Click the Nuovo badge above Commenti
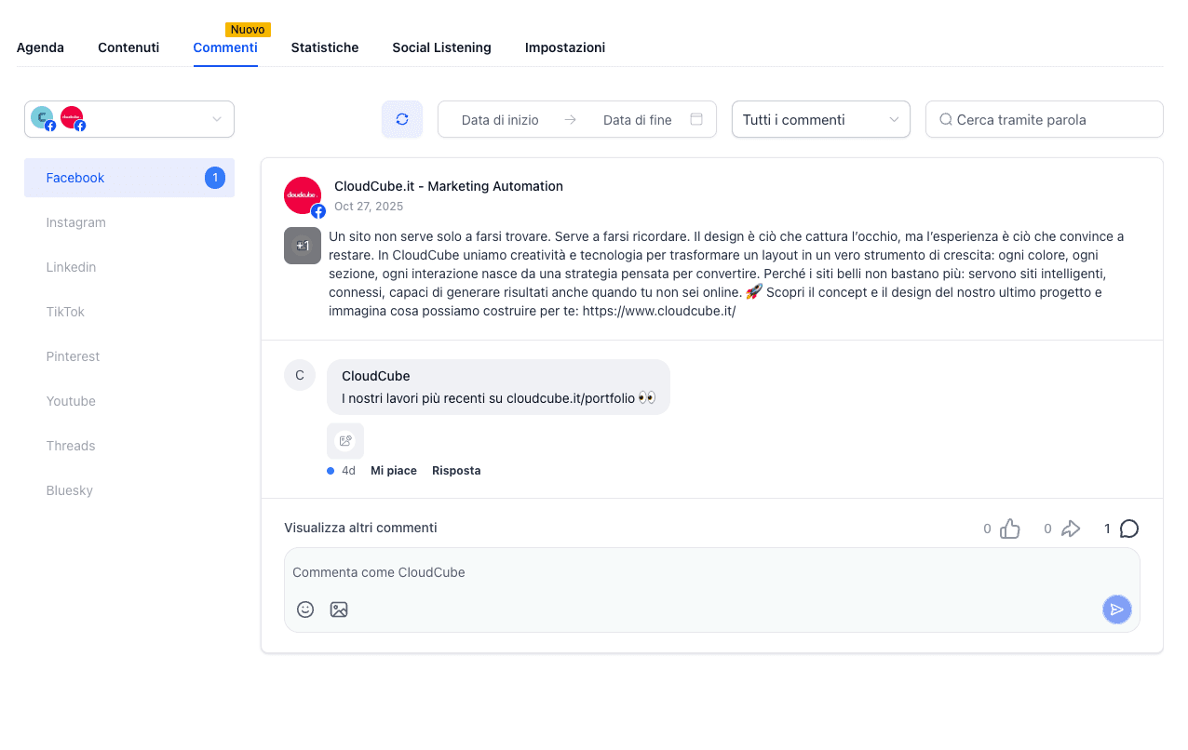1188x750 pixels. (x=248, y=30)
